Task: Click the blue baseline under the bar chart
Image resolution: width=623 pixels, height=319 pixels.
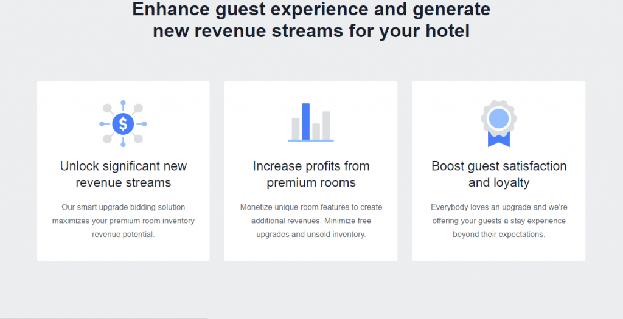Action: coord(311,141)
